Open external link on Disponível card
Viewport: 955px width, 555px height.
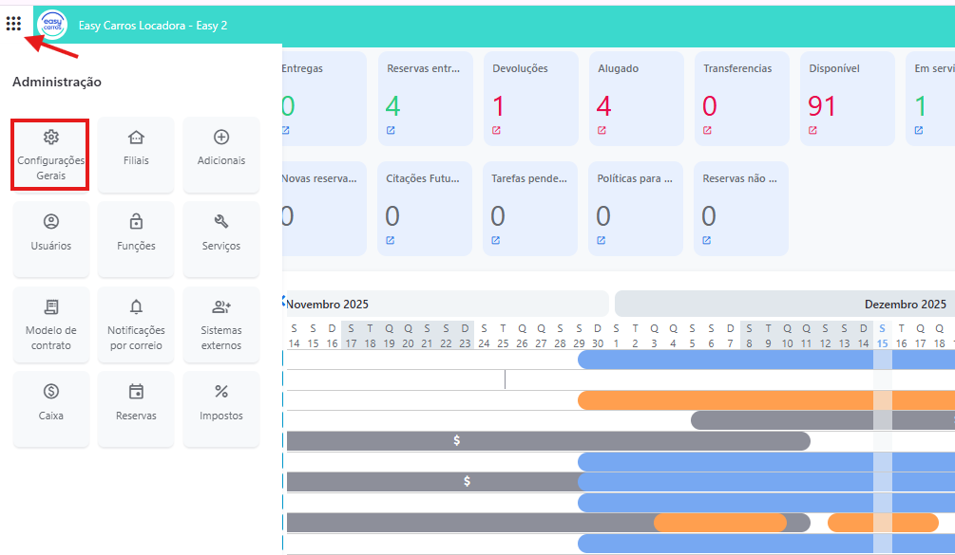[x=812, y=131]
